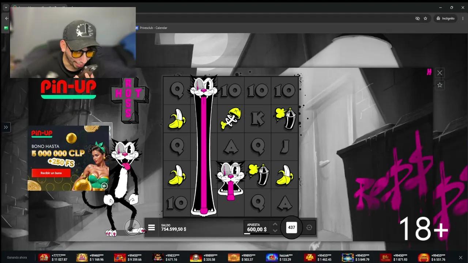This screenshot has height=263, width=468.
Task: Open the Chrome three-dot menu
Action: point(463,18)
